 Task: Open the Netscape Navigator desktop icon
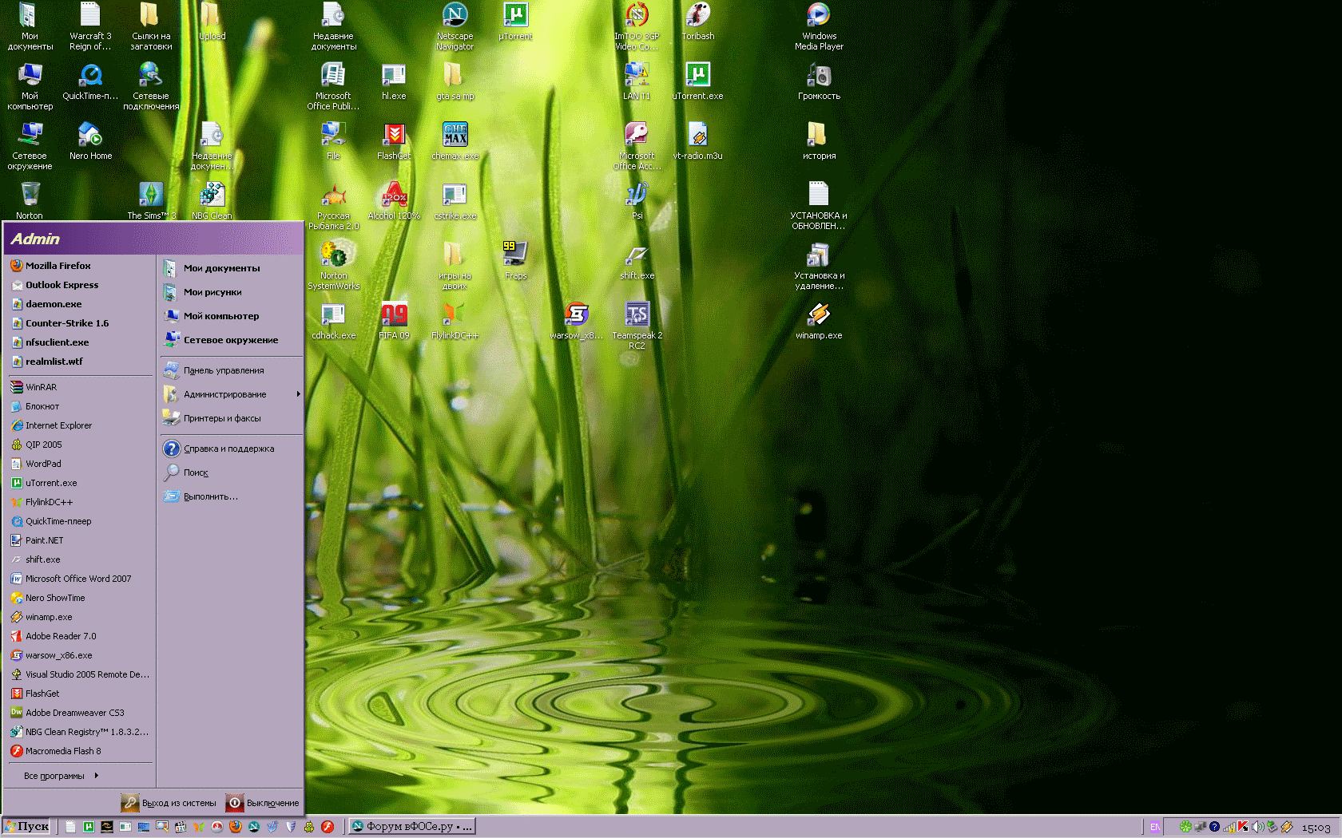tap(455, 16)
